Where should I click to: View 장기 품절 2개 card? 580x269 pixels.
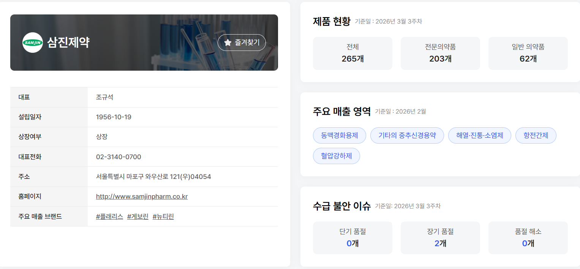pos(440,238)
